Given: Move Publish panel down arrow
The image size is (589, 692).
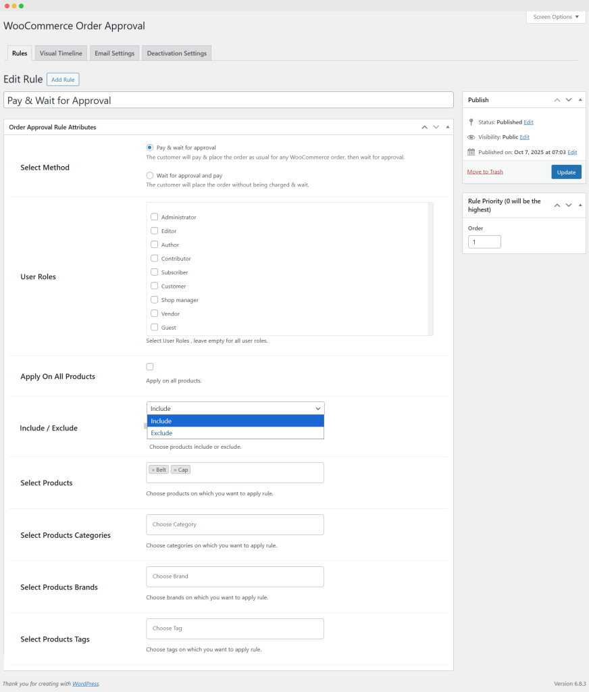Looking at the screenshot, I should (x=569, y=100).
